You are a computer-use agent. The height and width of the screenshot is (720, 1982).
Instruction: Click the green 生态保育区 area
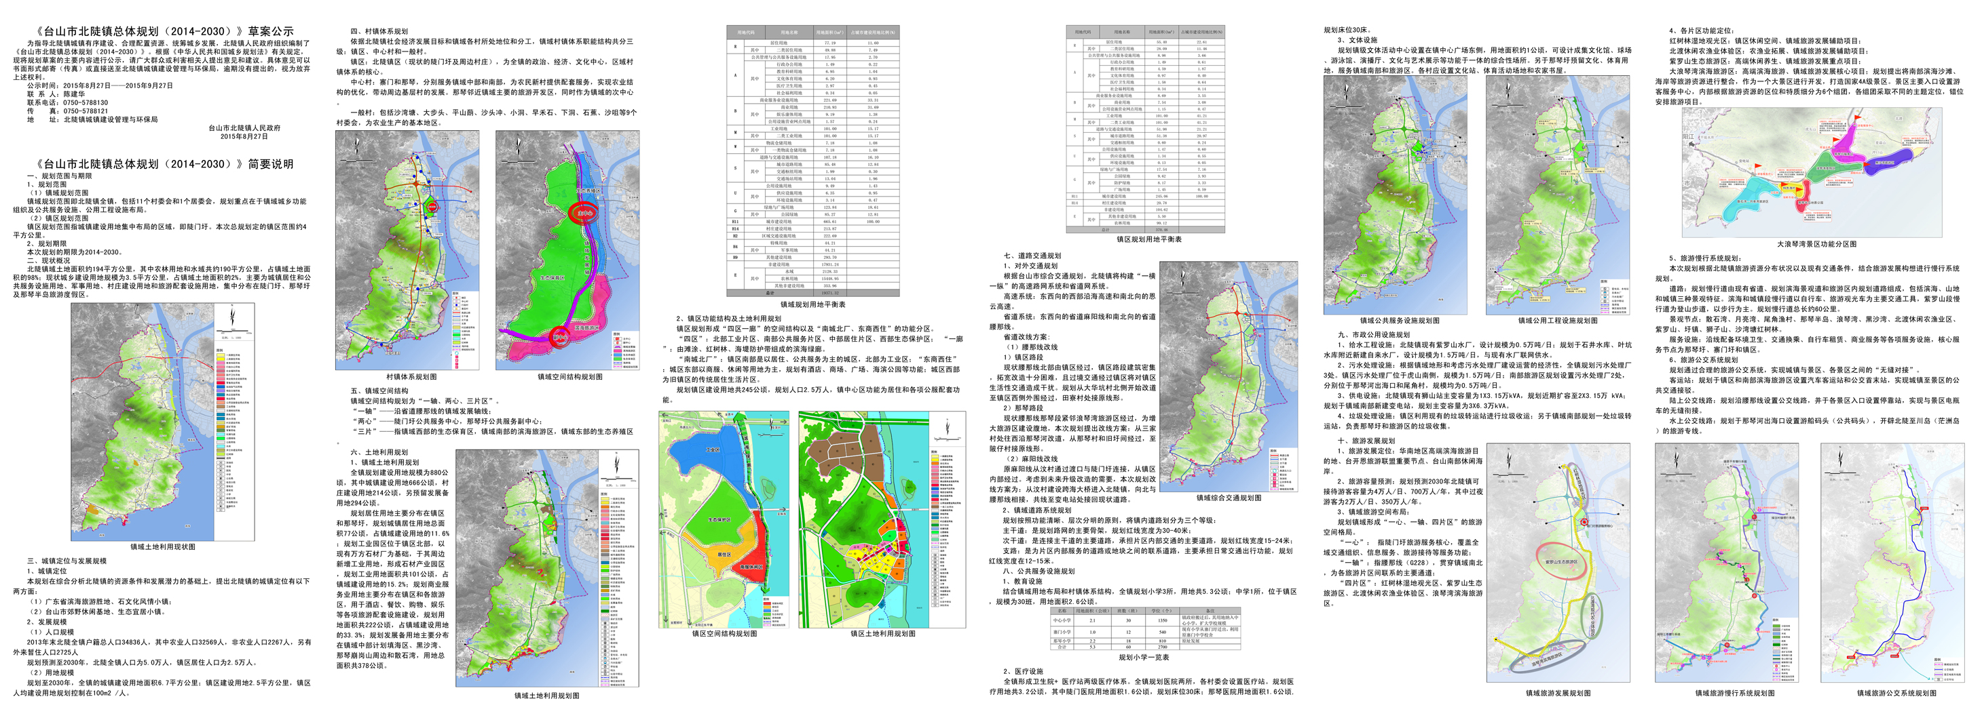coord(553,277)
